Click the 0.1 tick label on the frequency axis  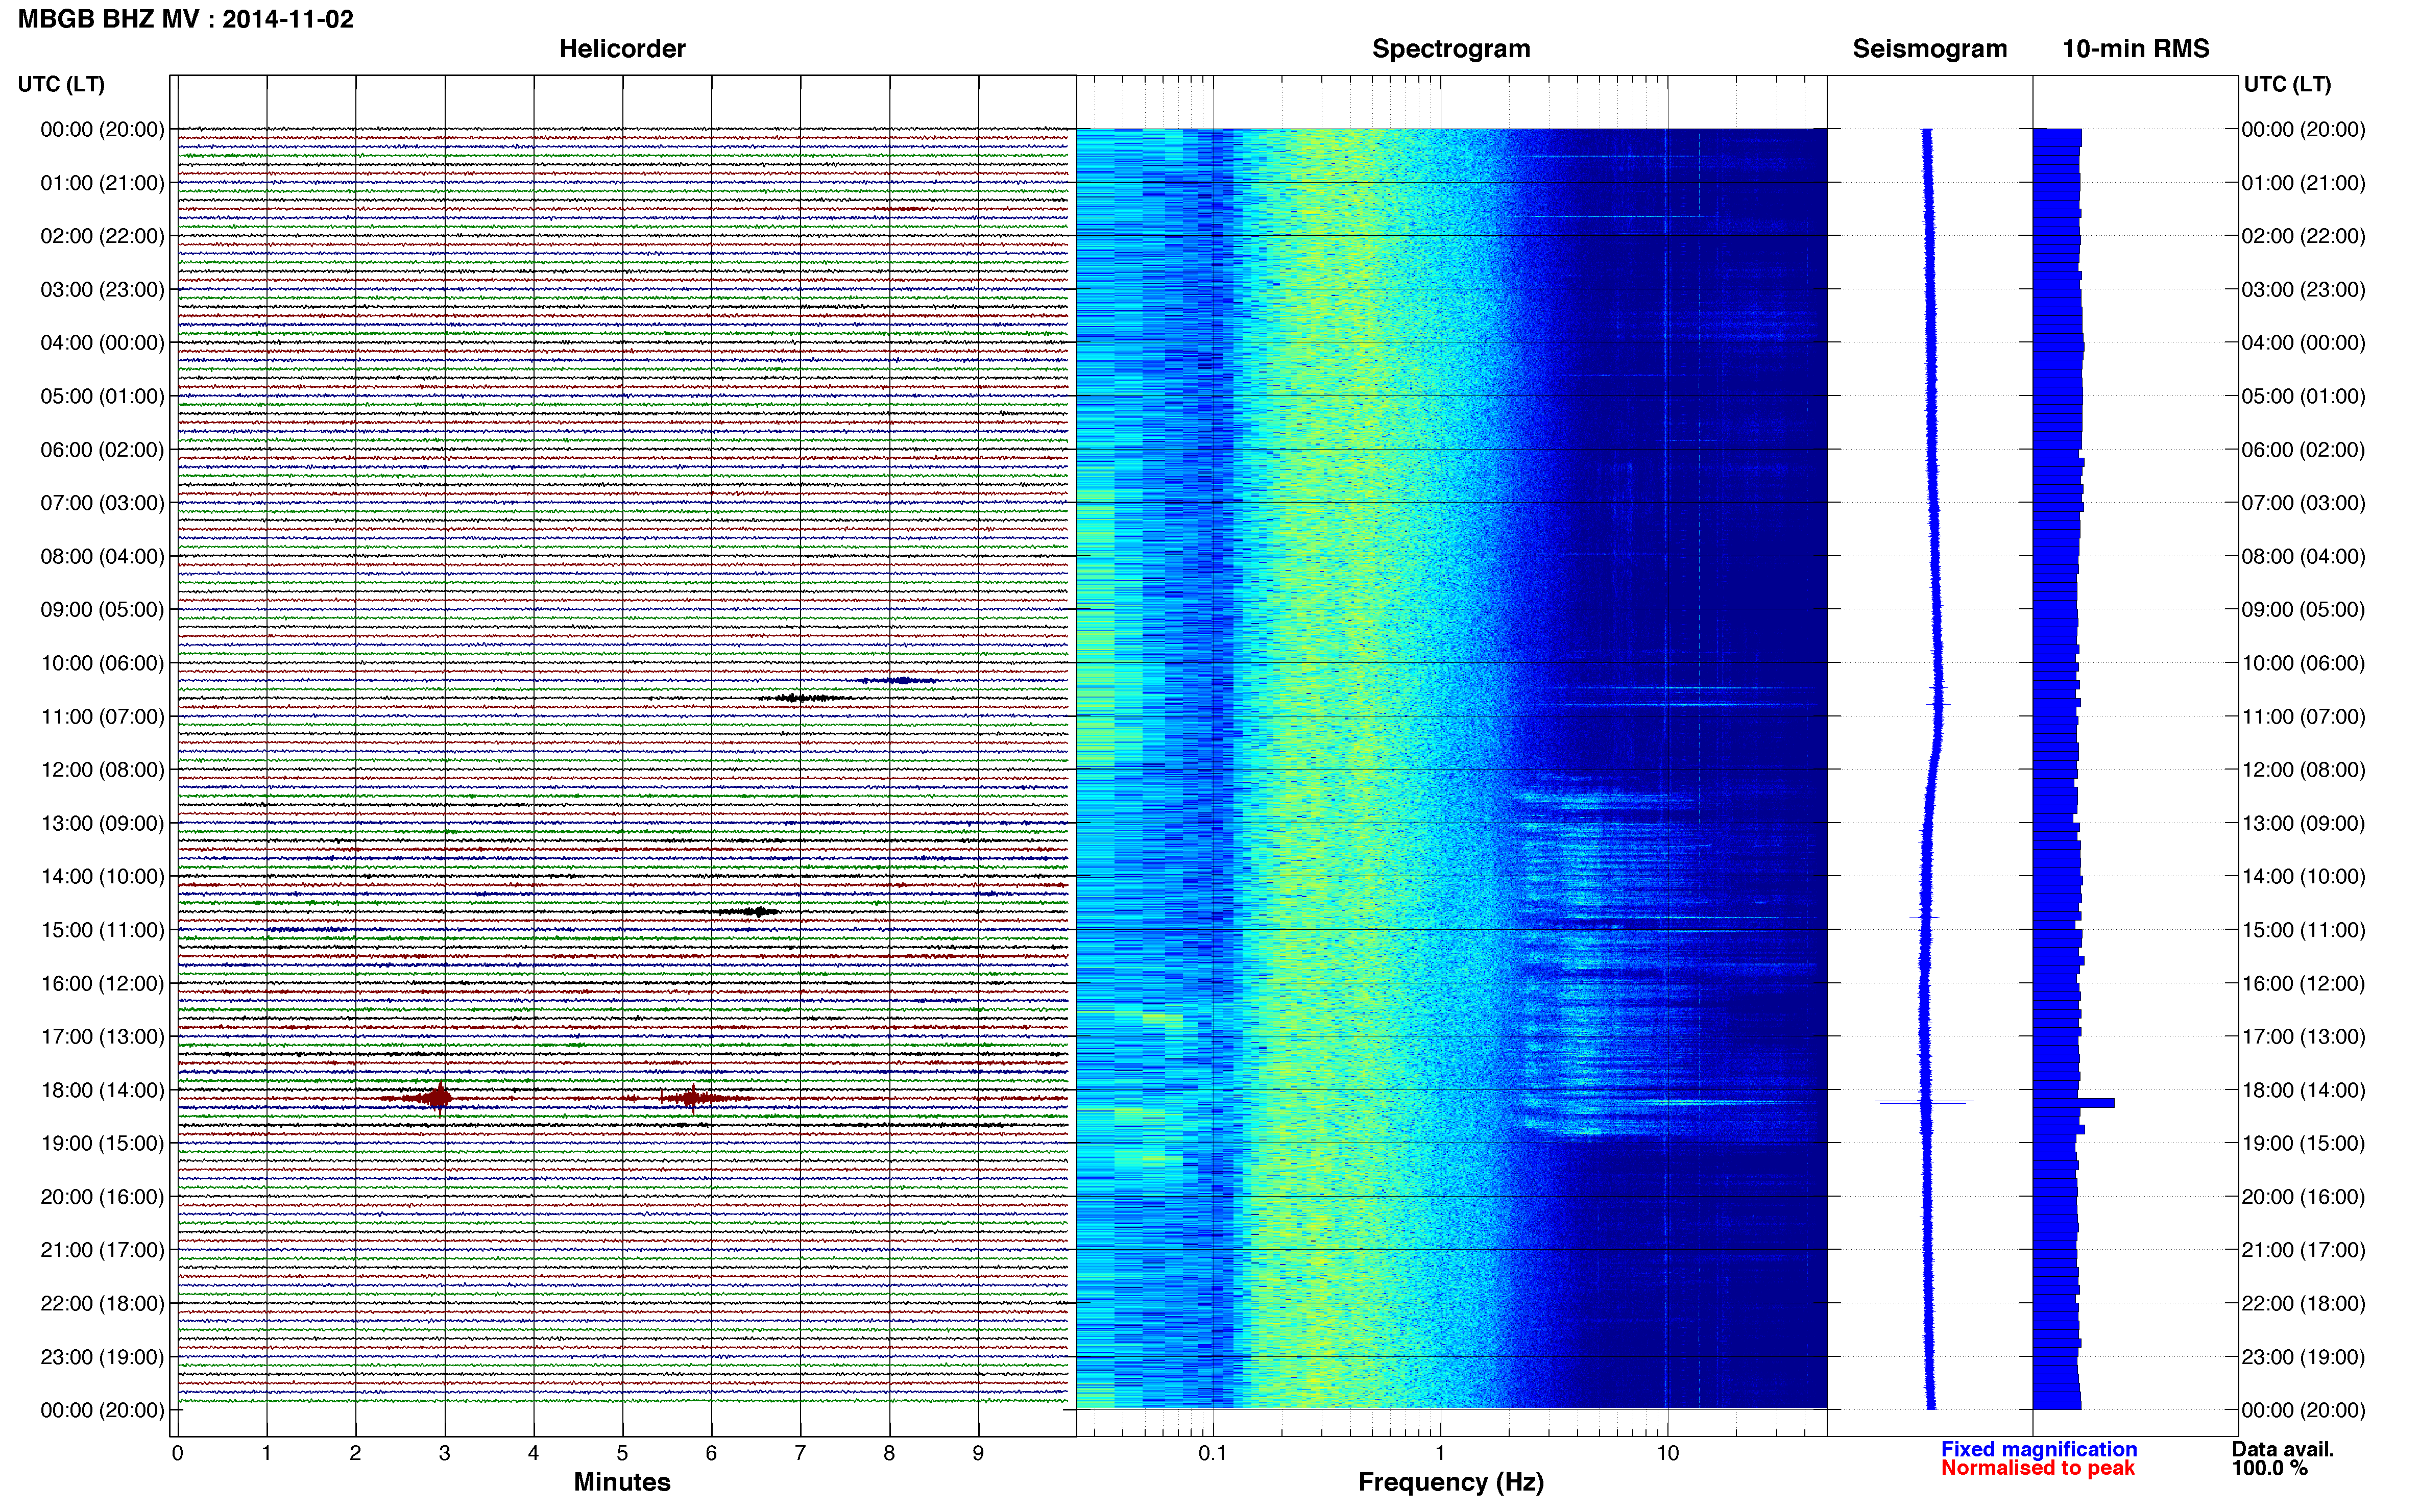(1213, 1453)
